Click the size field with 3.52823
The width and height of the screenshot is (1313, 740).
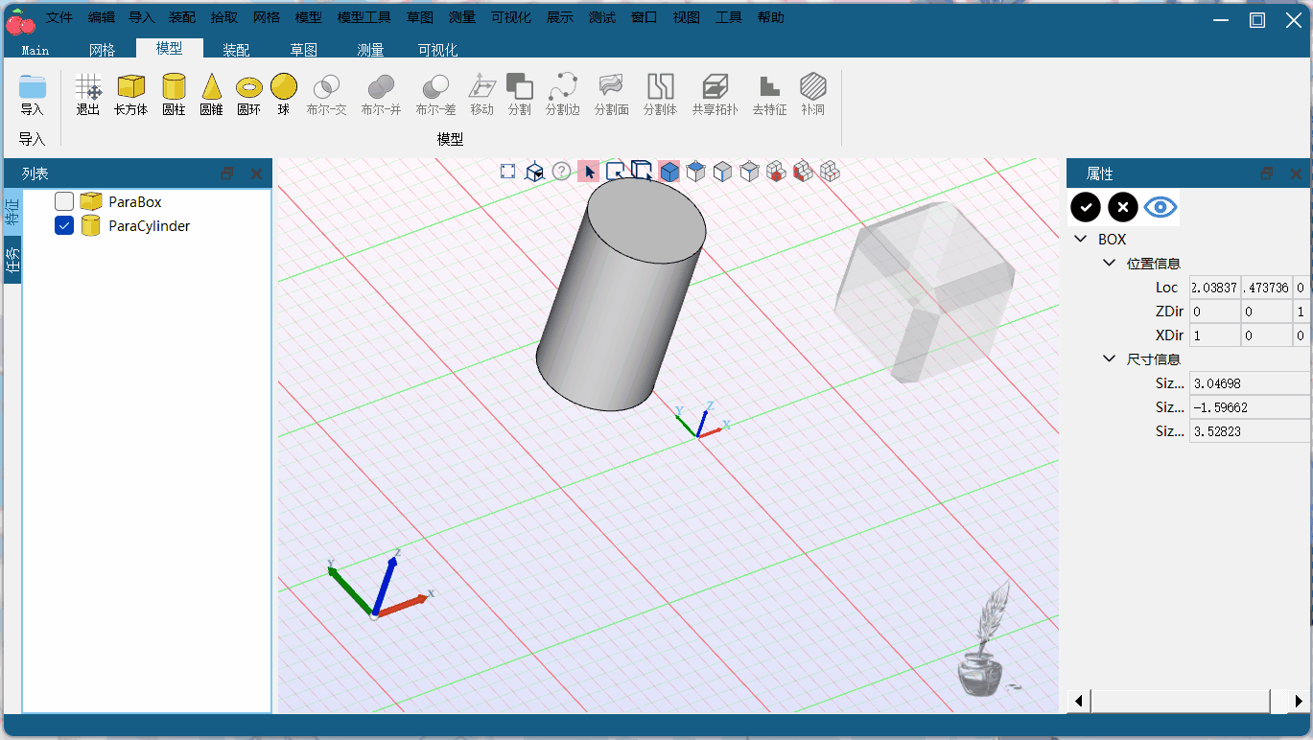click(1250, 431)
